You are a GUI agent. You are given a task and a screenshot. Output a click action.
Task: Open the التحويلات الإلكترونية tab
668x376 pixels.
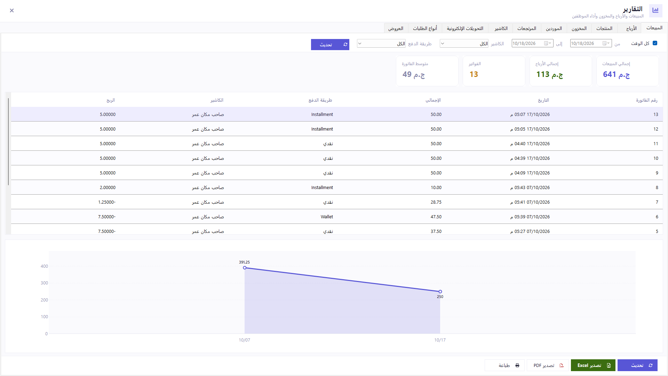[465, 28]
